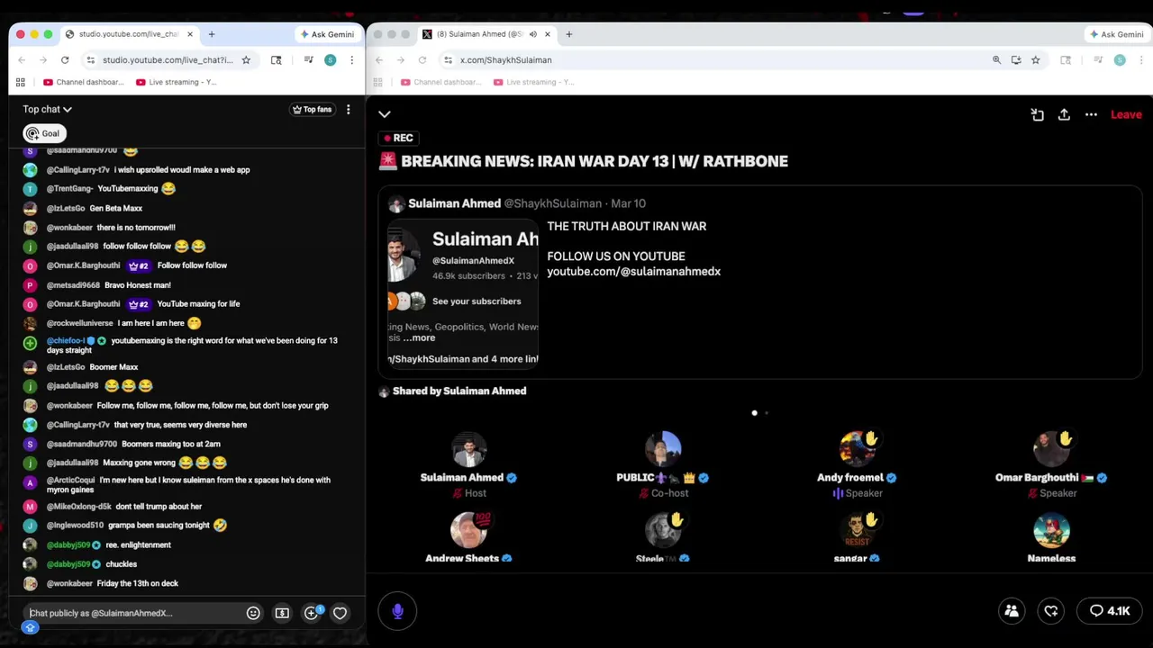Minimize the Space to docked view
The image size is (1153, 648).
click(1038, 114)
